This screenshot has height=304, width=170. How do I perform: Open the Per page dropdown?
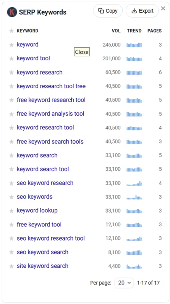click(124, 283)
